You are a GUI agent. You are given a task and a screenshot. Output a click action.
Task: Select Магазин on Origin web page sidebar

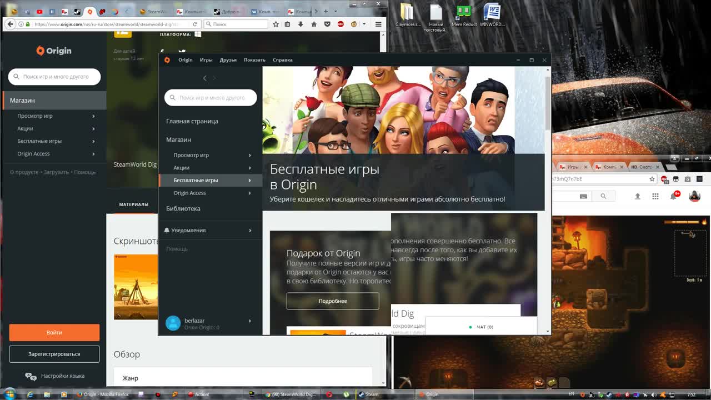(x=53, y=101)
